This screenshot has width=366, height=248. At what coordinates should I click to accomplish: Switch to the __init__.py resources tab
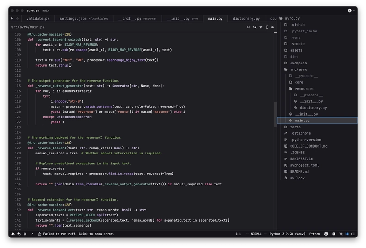[x=138, y=18]
